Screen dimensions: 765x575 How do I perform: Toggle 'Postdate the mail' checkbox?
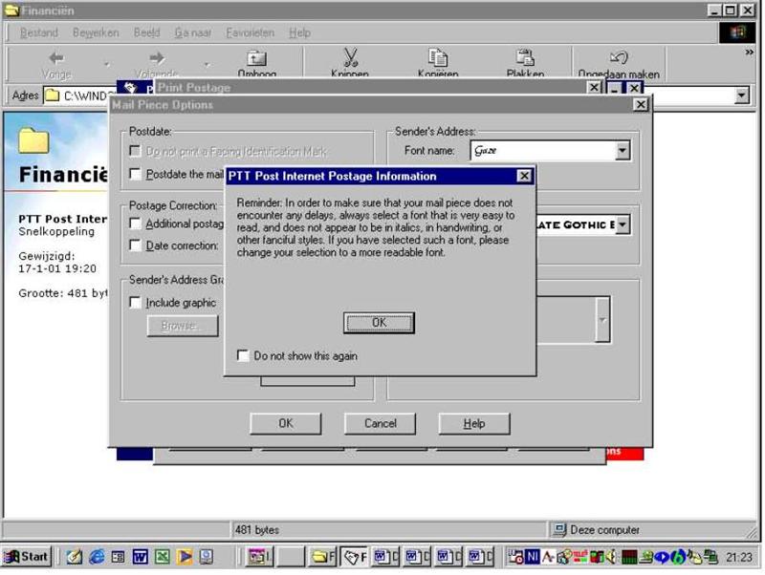coord(135,174)
